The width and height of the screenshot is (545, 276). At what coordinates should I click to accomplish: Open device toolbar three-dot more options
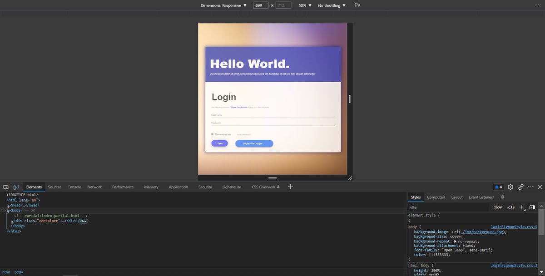click(x=538, y=5)
